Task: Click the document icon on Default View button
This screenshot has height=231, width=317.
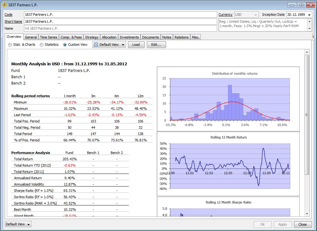Action: click(96, 44)
